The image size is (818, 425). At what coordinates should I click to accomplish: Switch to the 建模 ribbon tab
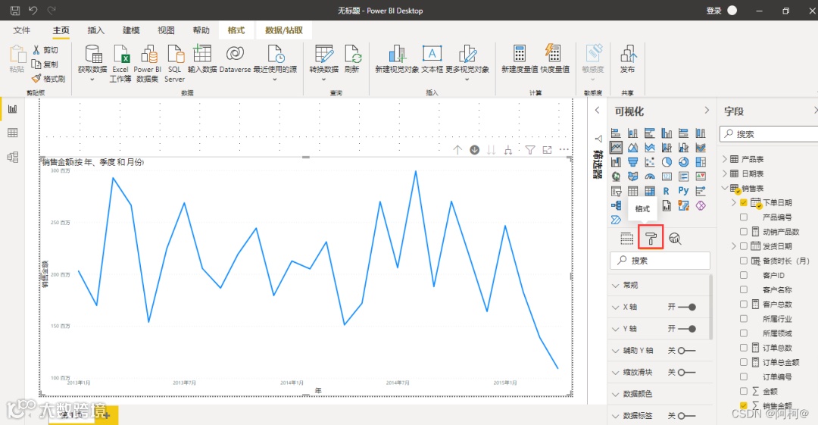[131, 30]
